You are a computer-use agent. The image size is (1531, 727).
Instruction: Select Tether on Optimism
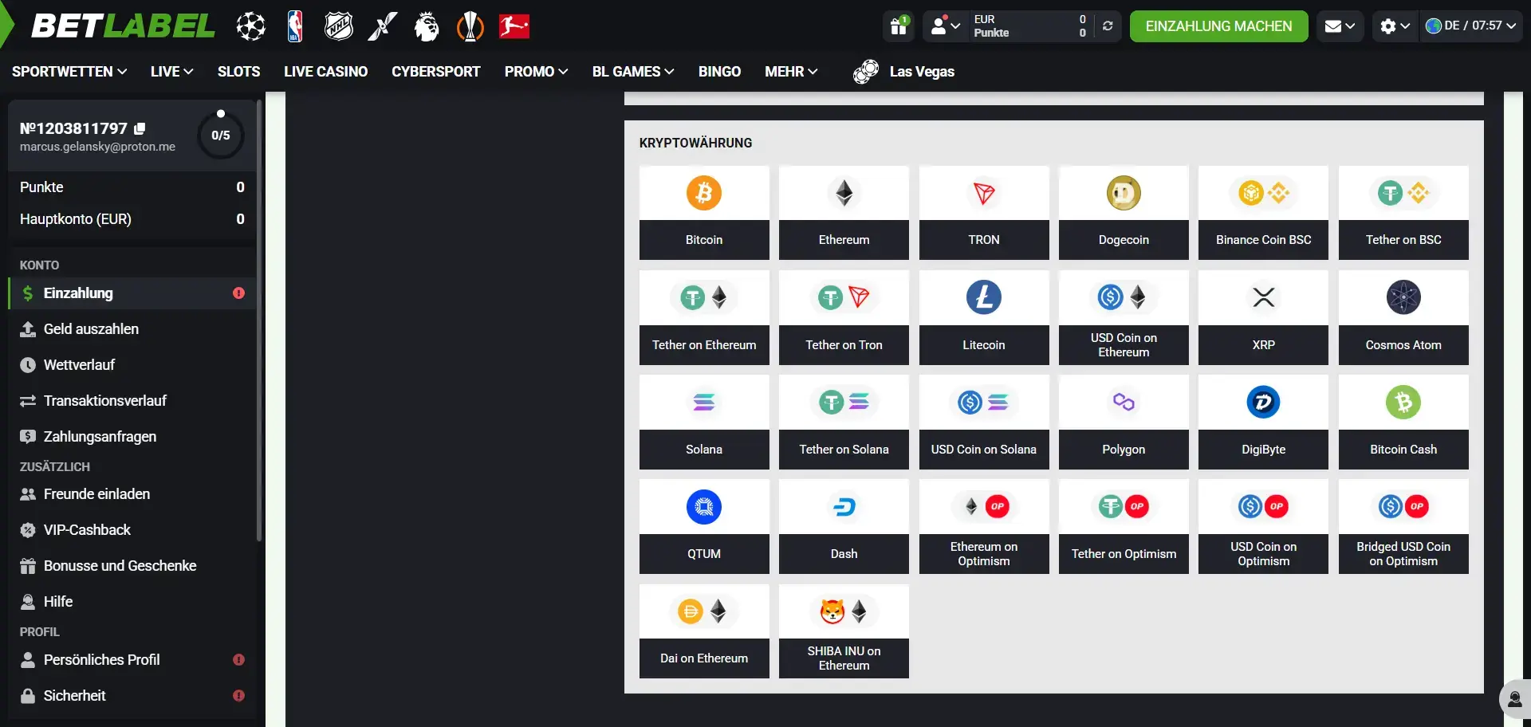[x=1124, y=526]
